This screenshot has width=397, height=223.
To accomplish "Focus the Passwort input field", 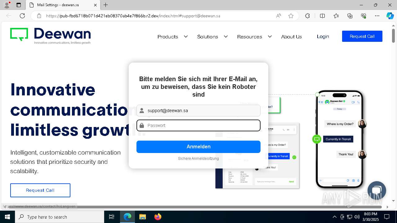I will click(198, 125).
